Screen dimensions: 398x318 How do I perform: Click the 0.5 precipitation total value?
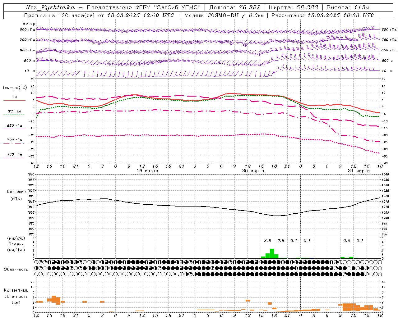pyautogui.click(x=347, y=240)
